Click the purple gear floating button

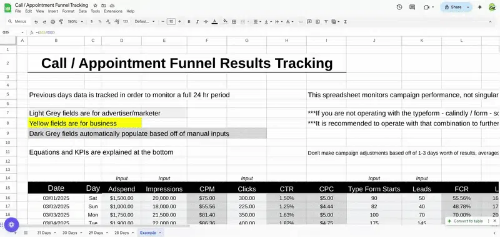(11, 225)
